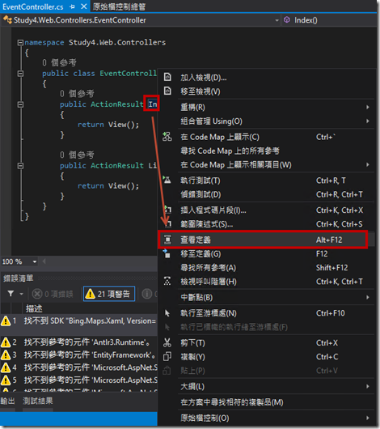Viewport: 380px width, 429px height.
Task: Collapse the EventController class block
Action: [x=20, y=74]
